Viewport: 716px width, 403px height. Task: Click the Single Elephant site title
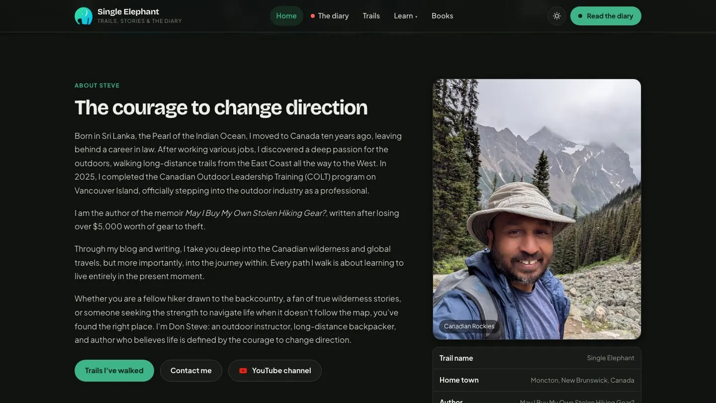click(128, 12)
